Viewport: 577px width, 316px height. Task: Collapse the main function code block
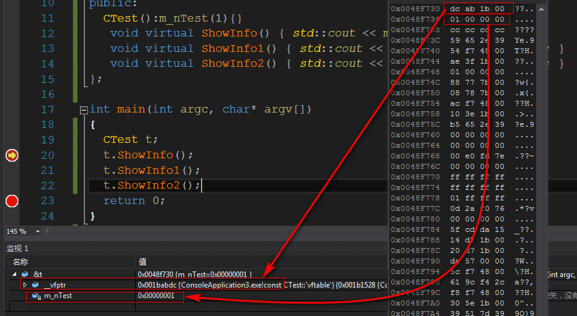pos(84,110)
